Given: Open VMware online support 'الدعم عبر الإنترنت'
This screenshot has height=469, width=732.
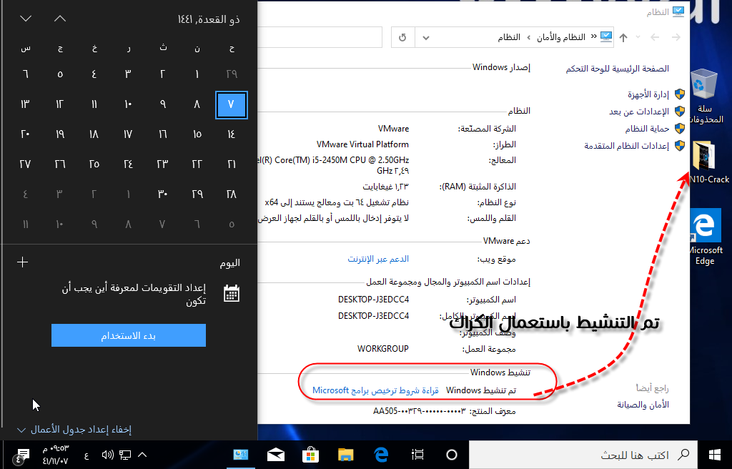Looking at the screenshot, I should (x=378, y=259).
